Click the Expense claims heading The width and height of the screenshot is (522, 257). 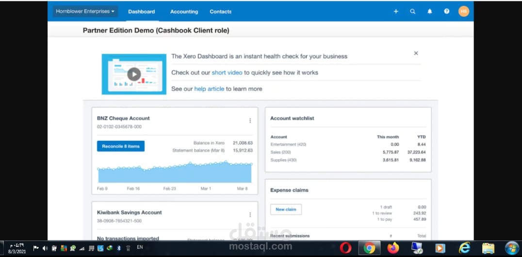click(x=289, y=190)
